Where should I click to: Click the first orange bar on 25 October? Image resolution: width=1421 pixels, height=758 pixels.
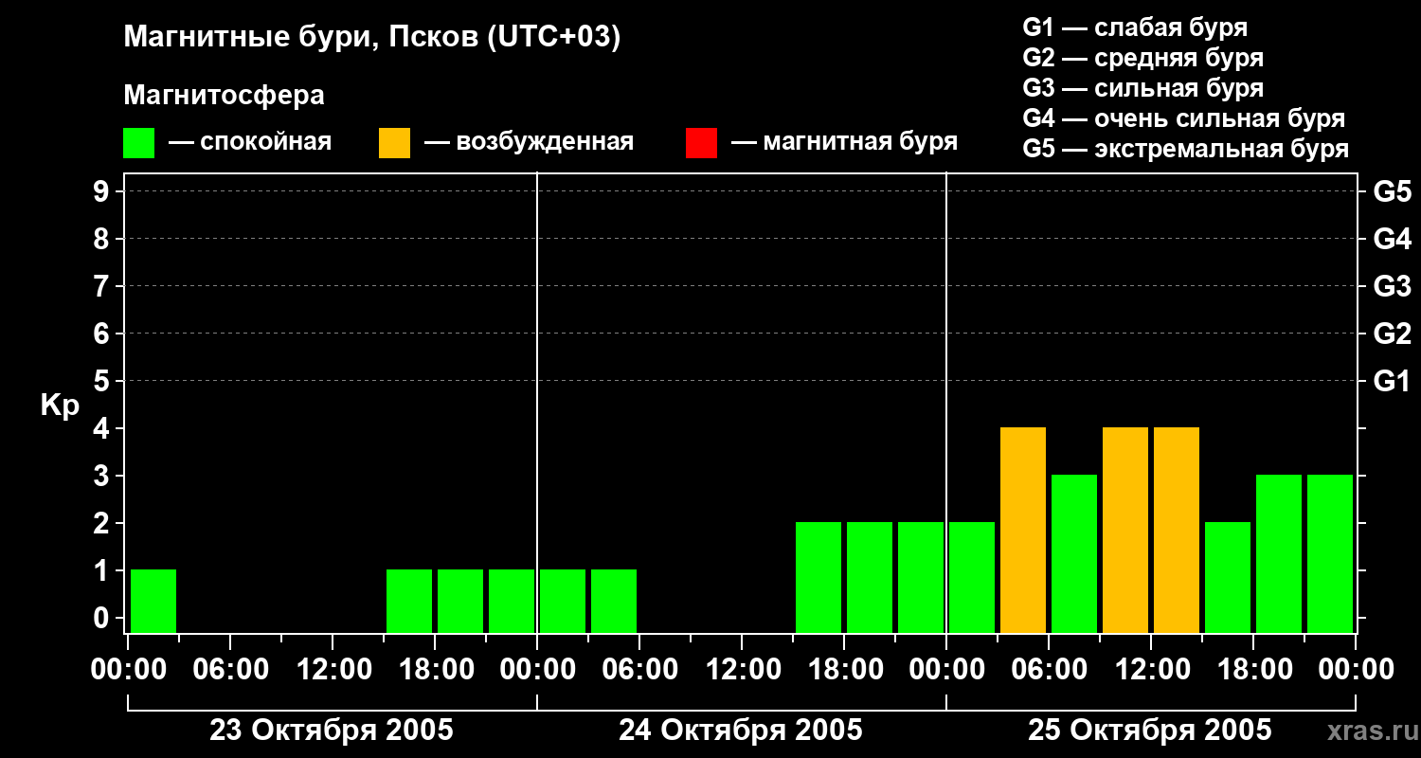click(x=1023, y=529)
